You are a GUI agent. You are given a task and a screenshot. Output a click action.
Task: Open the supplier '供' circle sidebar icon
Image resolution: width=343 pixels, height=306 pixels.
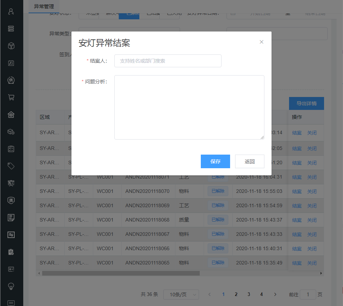[x=11, y=80]
